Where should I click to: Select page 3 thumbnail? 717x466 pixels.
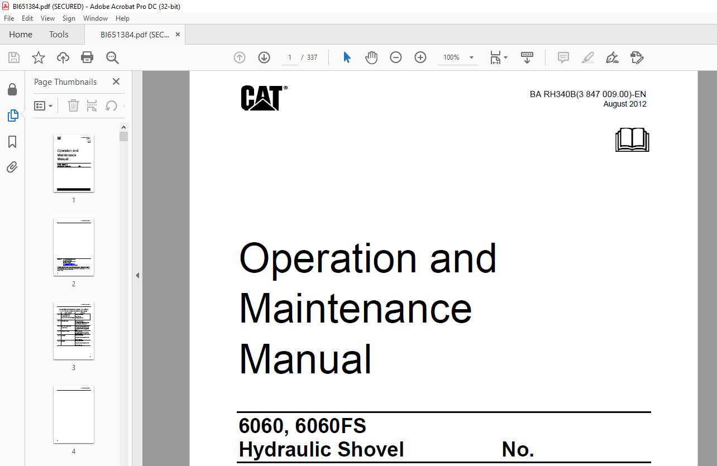pos(74,331)
